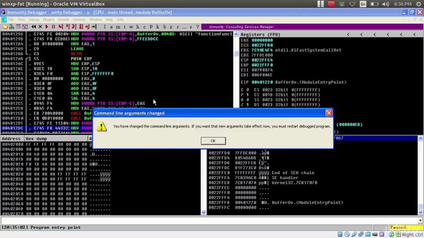Open the File menu
This screenshot has width=424, height=238.
11,19
